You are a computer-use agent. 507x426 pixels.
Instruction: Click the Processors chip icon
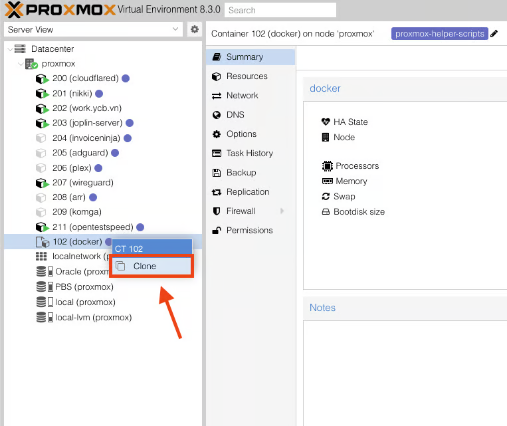pos(327,166)
